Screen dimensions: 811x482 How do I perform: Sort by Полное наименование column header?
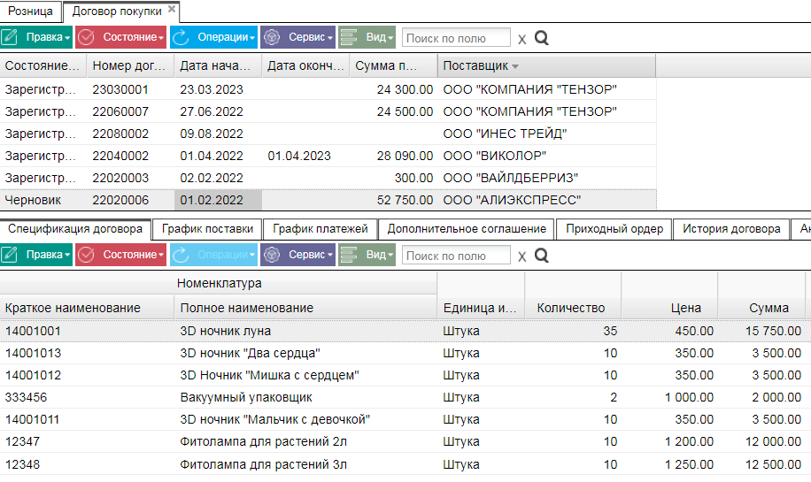coord(305,308)
